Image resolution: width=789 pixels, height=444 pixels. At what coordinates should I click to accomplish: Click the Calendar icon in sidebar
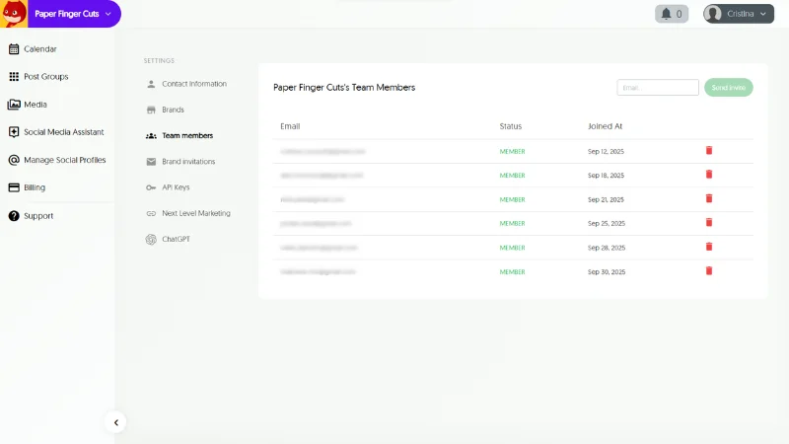coord(14,48)
